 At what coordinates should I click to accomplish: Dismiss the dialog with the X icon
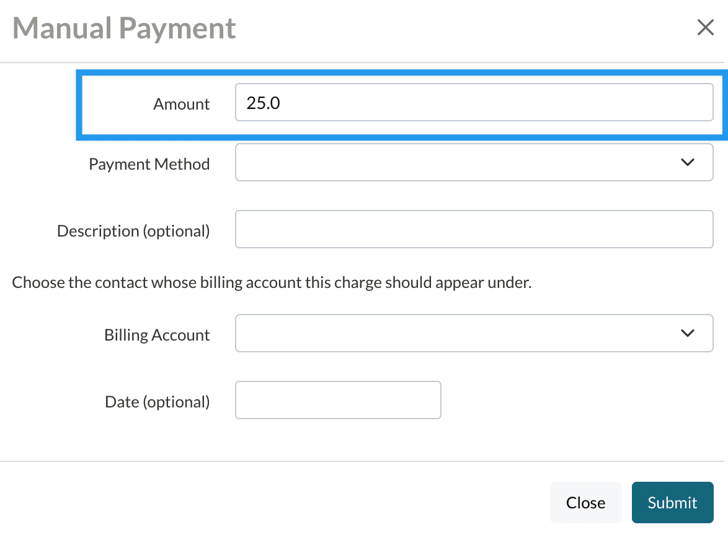(705, 28)
